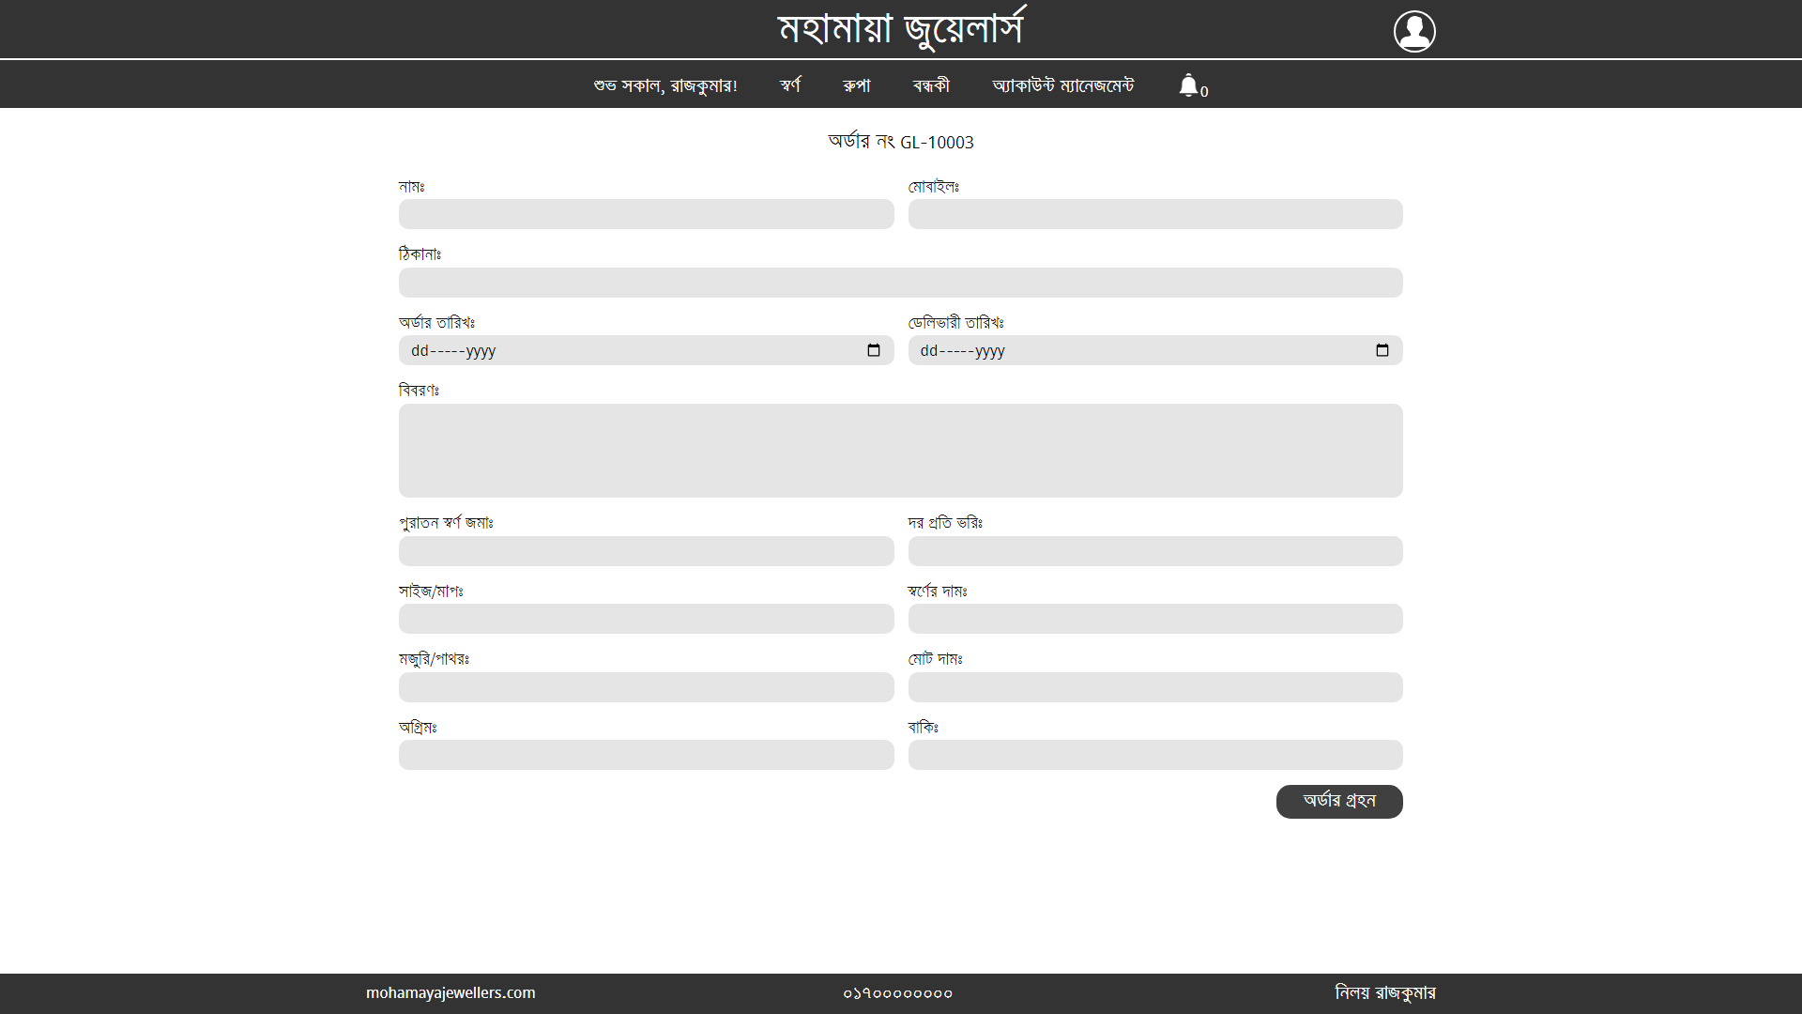Click the notification bell icon
This screenshot has height=1014, width=1802.
point(1189,85)
